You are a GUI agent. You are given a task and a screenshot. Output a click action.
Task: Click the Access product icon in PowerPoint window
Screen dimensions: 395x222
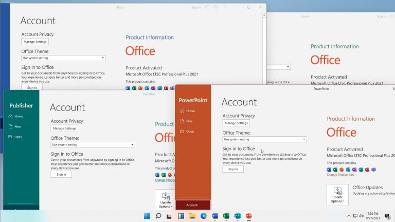point(367,170)
